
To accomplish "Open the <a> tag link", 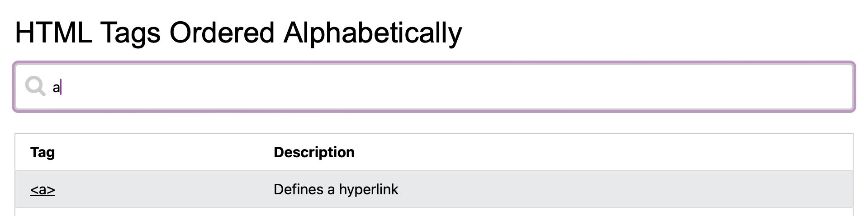I will 43,189.
